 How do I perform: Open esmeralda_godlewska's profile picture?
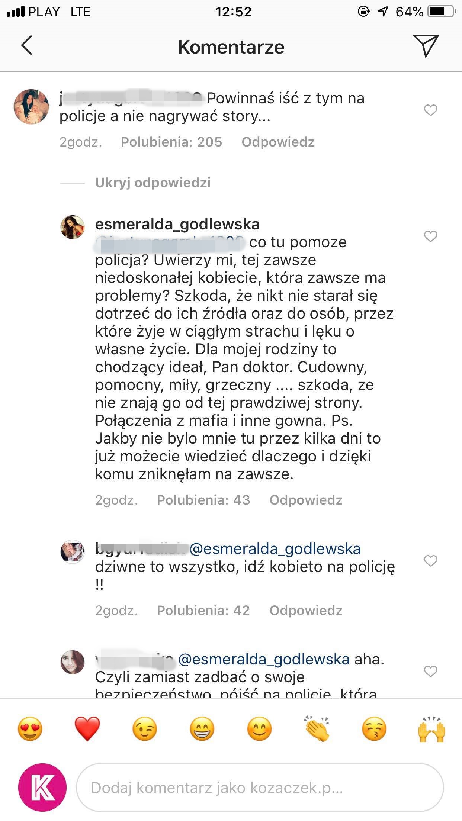pos(73,227)
